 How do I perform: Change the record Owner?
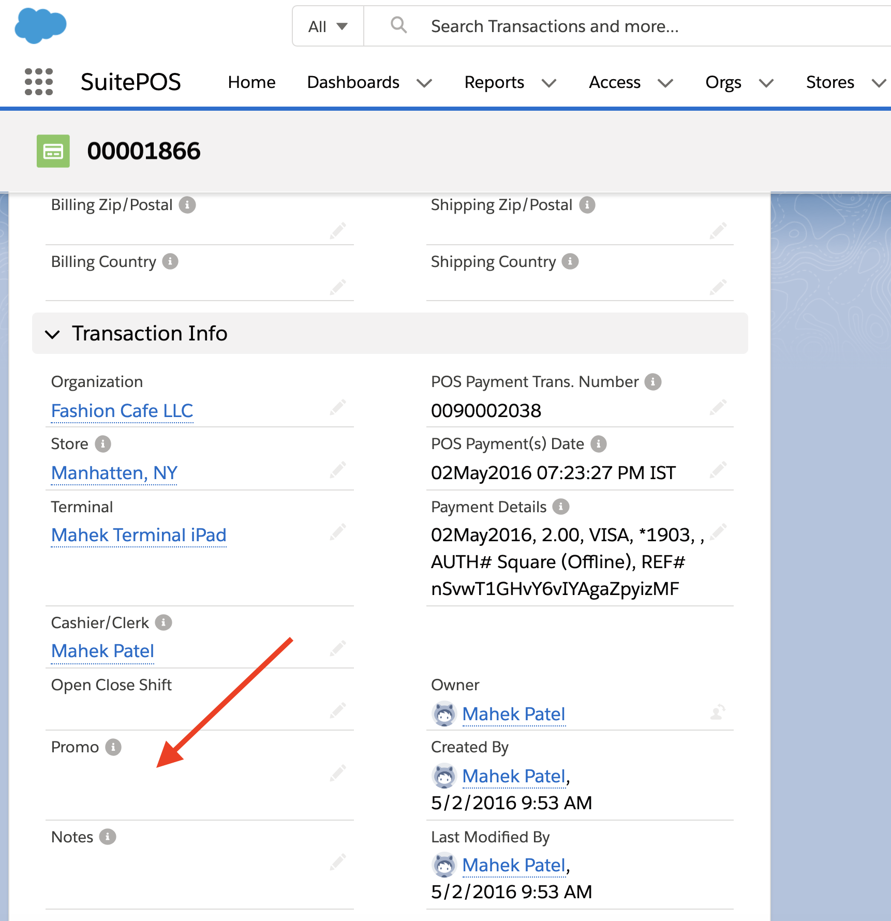pos(718,712)
